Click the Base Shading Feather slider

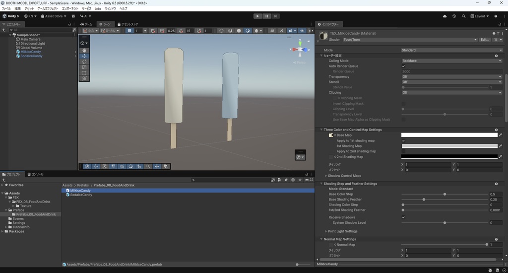[x=445, y=200]
